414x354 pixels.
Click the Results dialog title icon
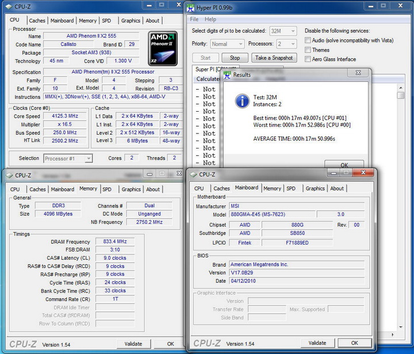[227, 74]
